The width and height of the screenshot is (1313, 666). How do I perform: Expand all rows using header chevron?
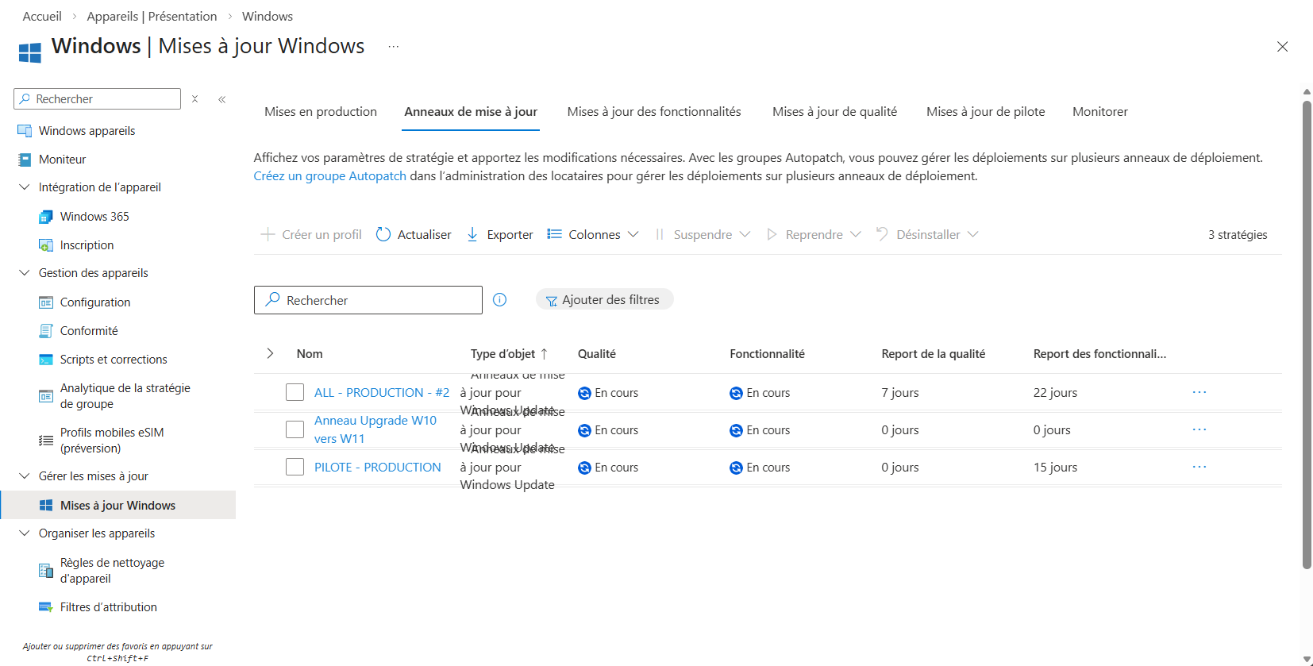click(x=270, y=353)
